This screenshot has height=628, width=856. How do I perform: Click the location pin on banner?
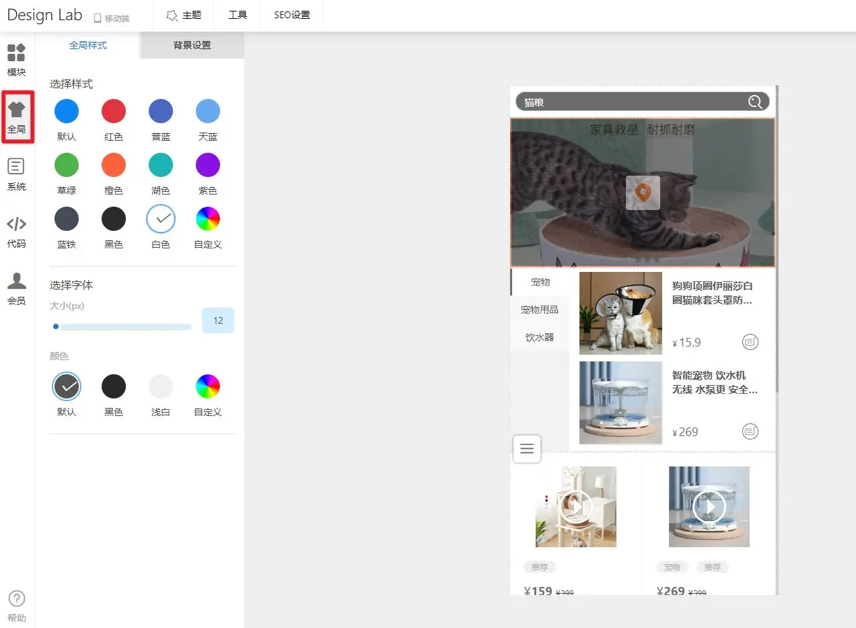coord(643,193)
